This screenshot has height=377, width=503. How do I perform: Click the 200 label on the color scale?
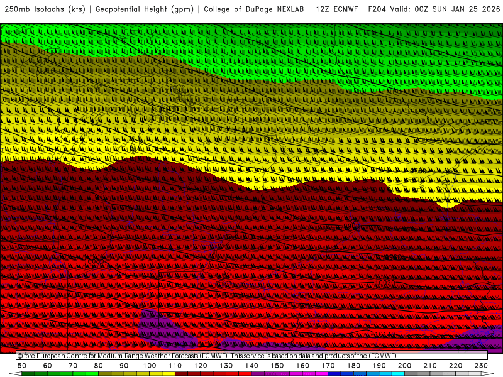[404, 366]
